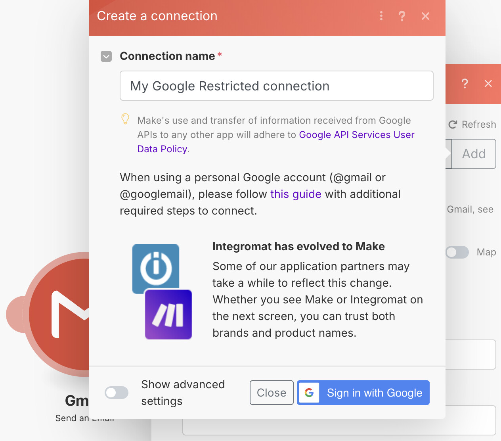Click Refresh in the background panel

[472, 125]
